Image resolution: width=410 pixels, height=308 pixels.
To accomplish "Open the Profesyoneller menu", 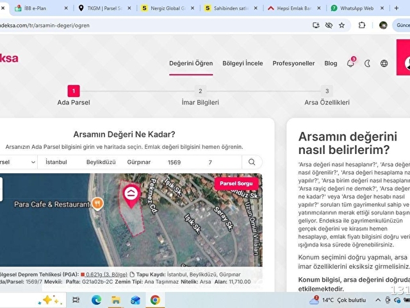I will [x=293, y=64].
